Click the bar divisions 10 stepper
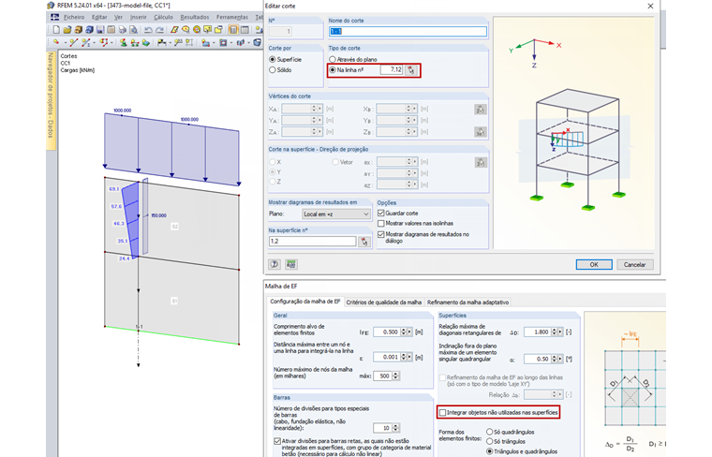The height and width of the screenshot is (457, 712). click(x=396, y=428)
